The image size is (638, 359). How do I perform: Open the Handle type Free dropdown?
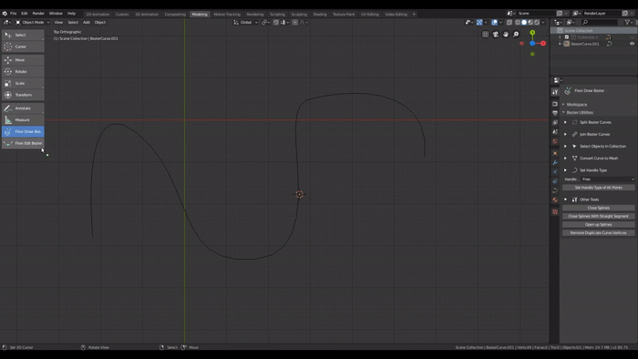tap(608, 179)
